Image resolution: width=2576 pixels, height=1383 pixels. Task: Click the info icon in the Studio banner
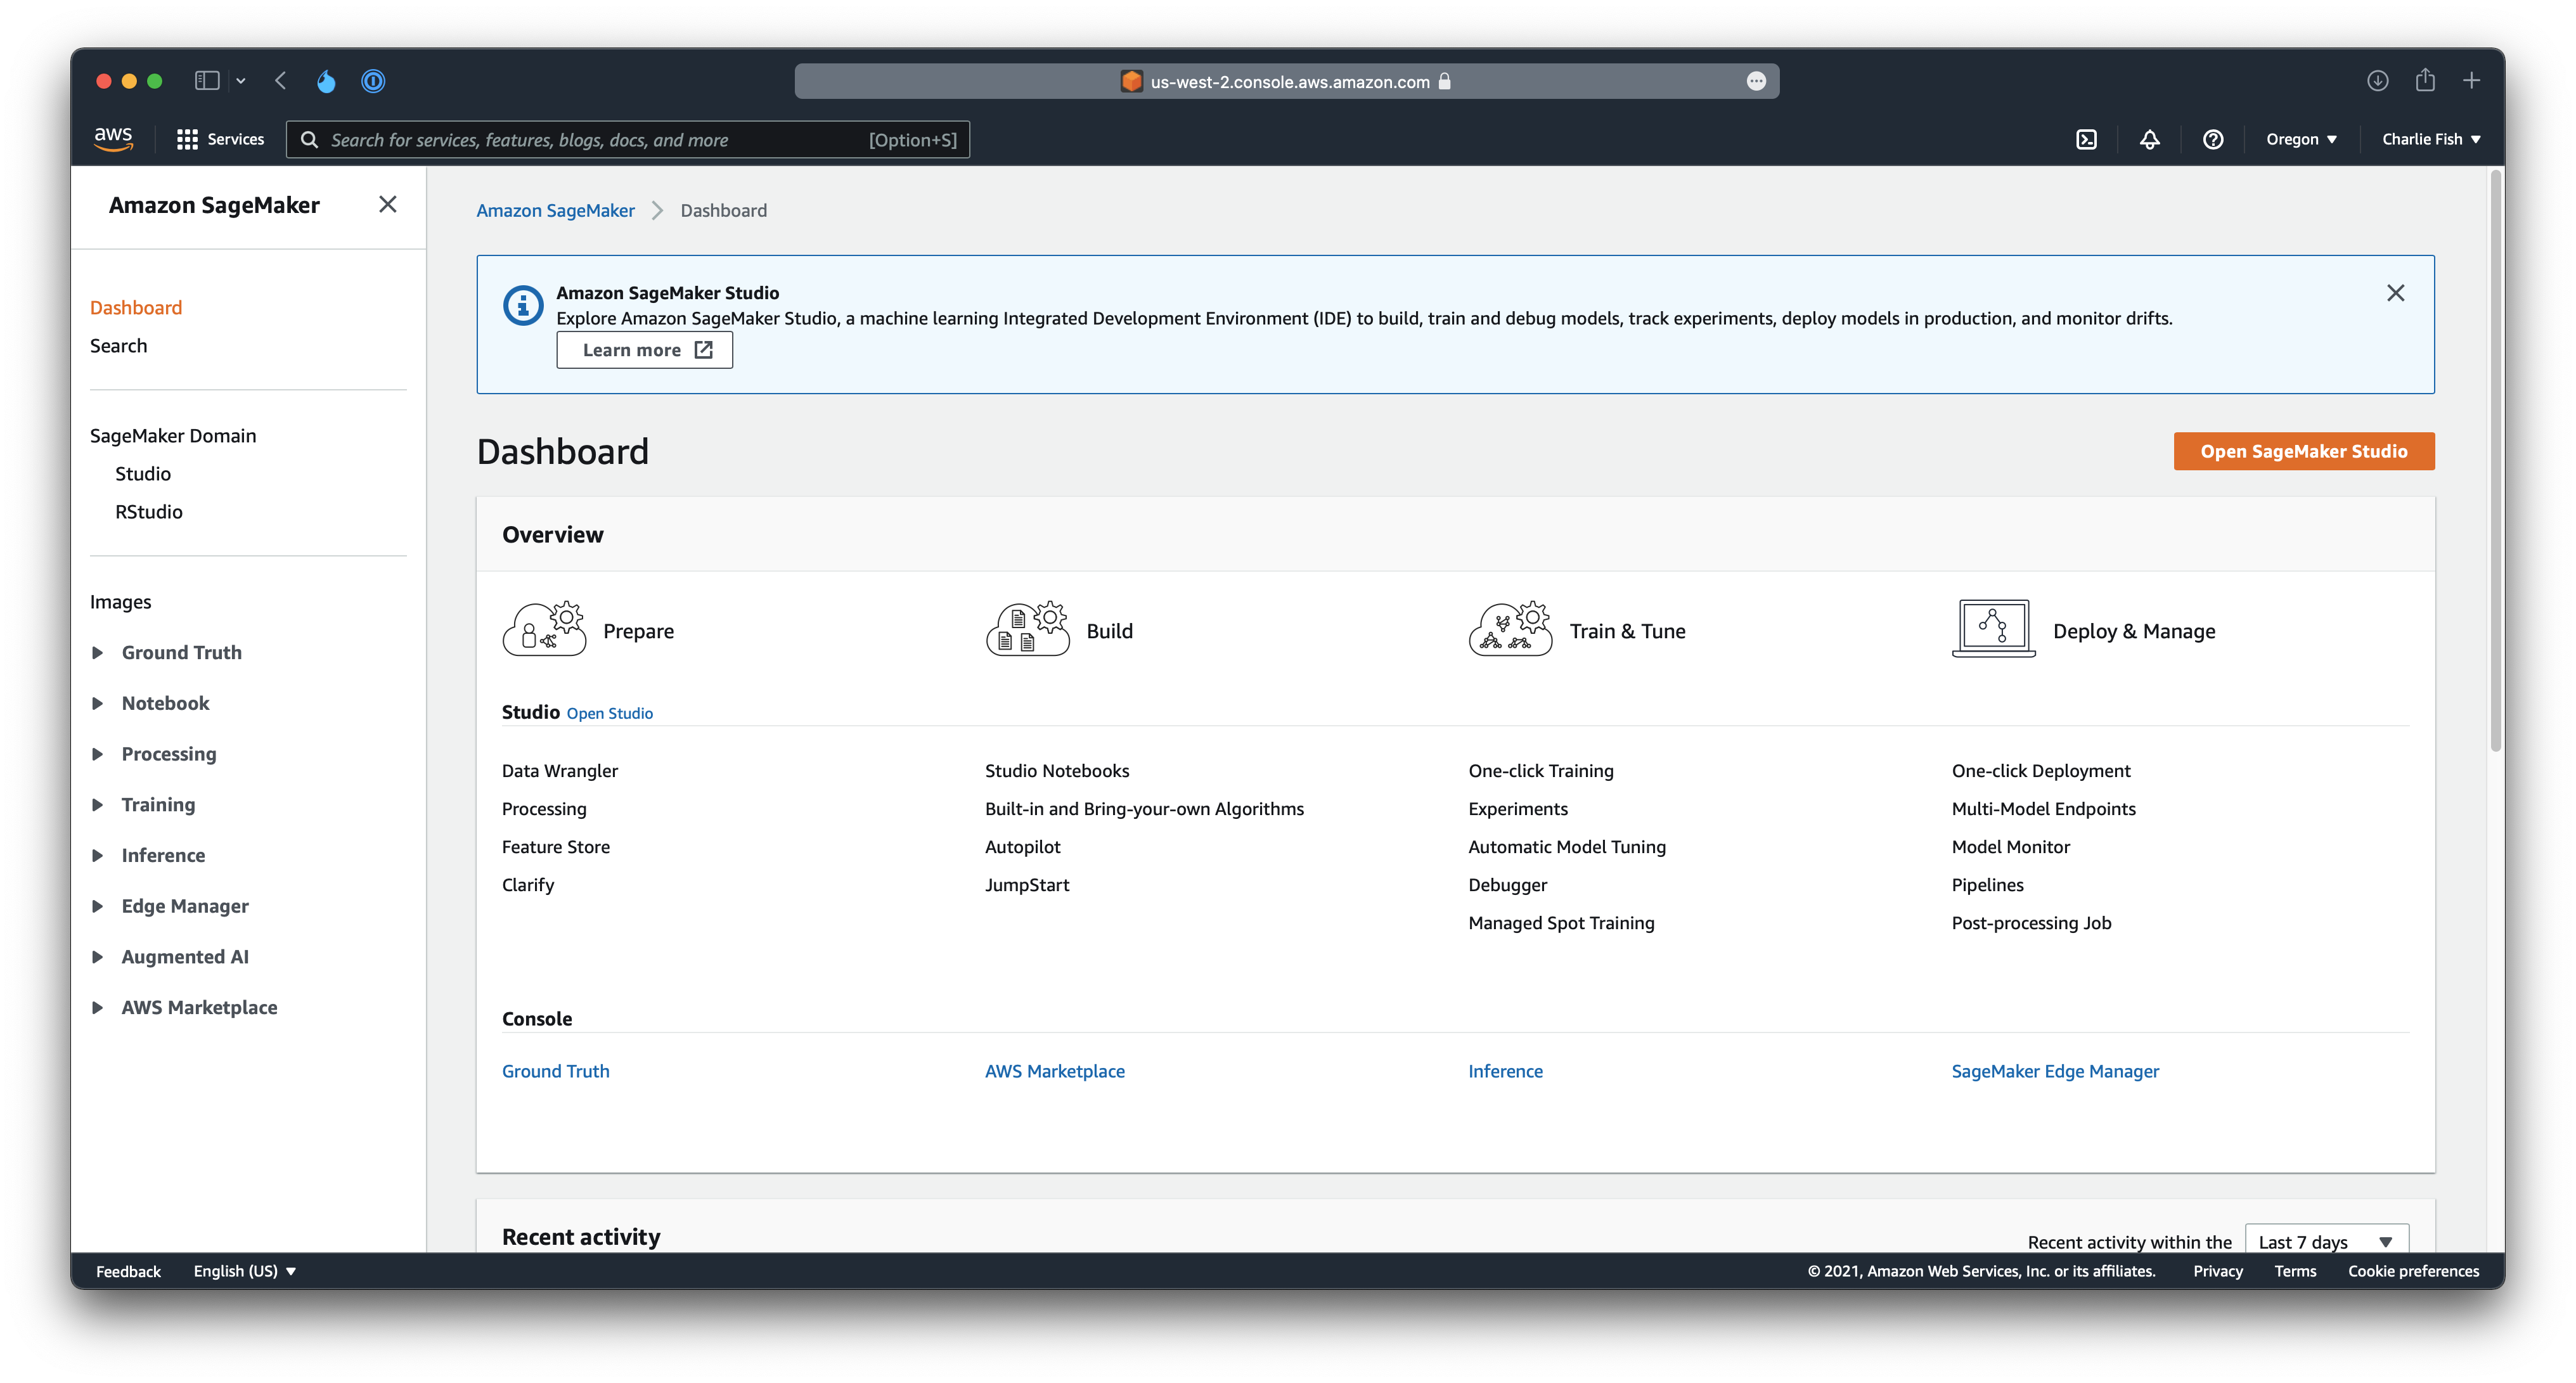[x=522, y=305]
